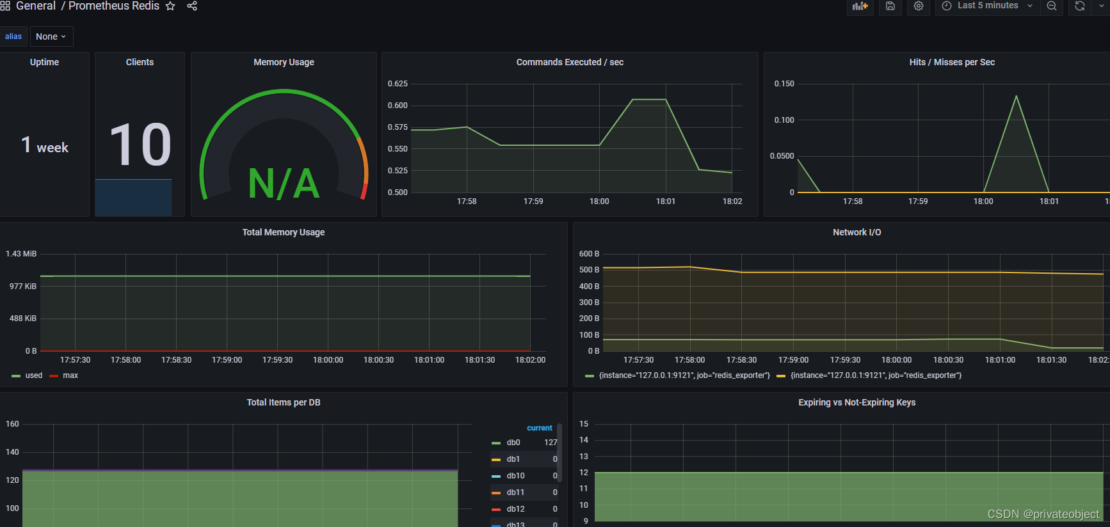Save the dashboard
The image size is (1110, 527).
[x=890, y=6]
